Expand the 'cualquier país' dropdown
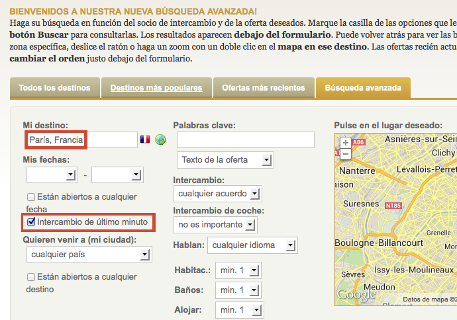457x320 pixels. [x=89, y=255]
